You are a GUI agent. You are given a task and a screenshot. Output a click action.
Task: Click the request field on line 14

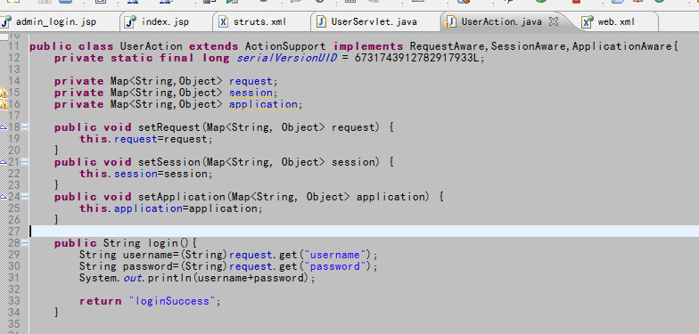(251, 81)
